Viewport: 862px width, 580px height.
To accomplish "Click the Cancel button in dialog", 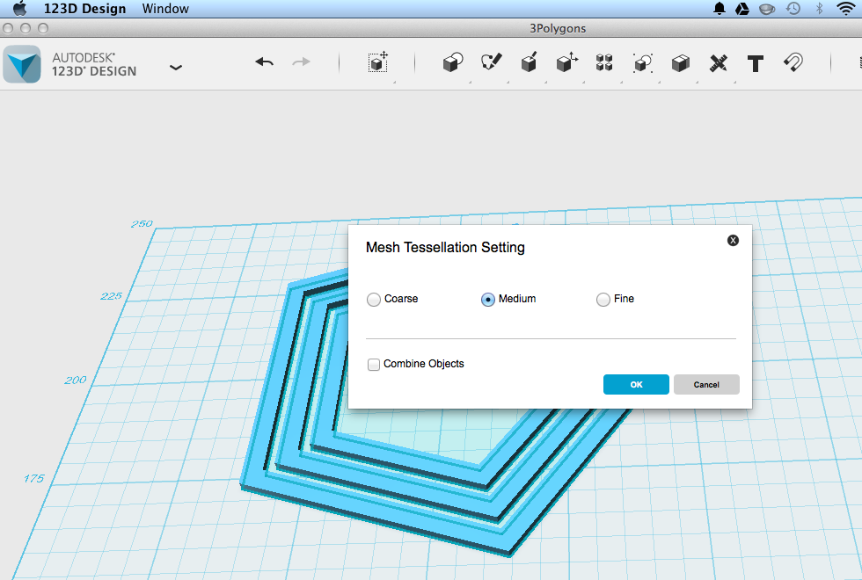I will click(x=706, y=385).
